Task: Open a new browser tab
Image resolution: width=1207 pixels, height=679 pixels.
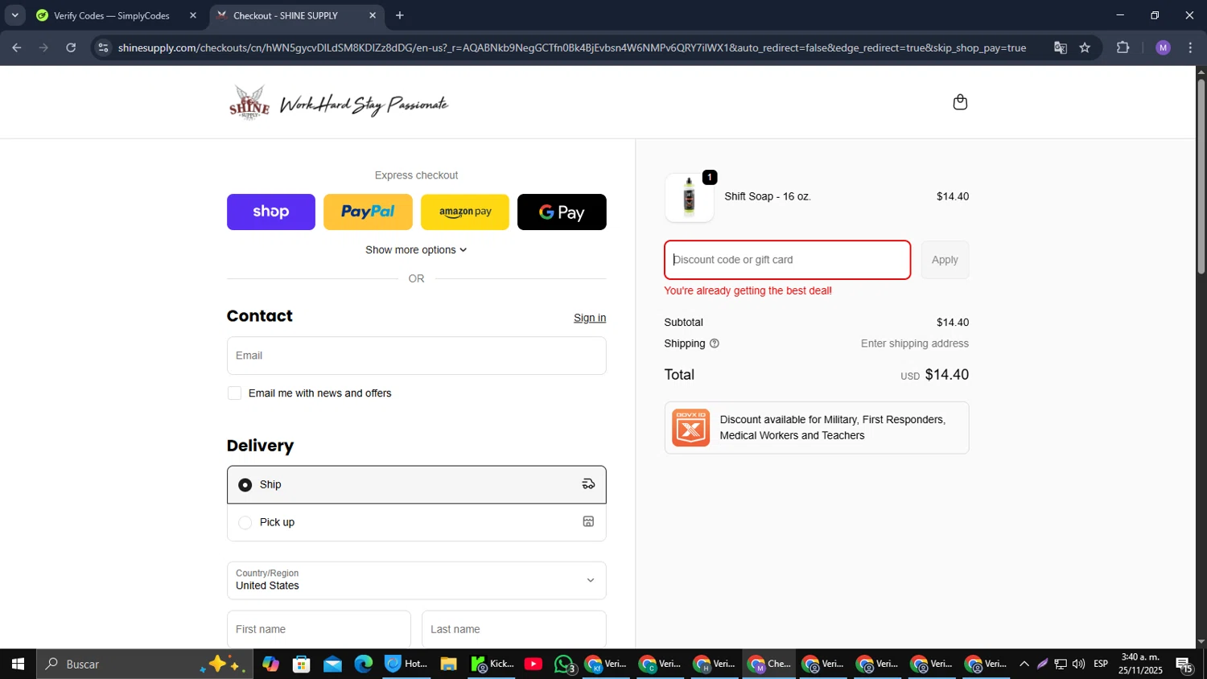Action: pyautogui.click(x=400, y=15)
